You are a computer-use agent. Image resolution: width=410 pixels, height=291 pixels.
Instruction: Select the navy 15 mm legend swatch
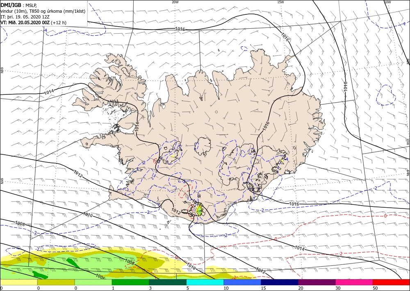(280, 282)
